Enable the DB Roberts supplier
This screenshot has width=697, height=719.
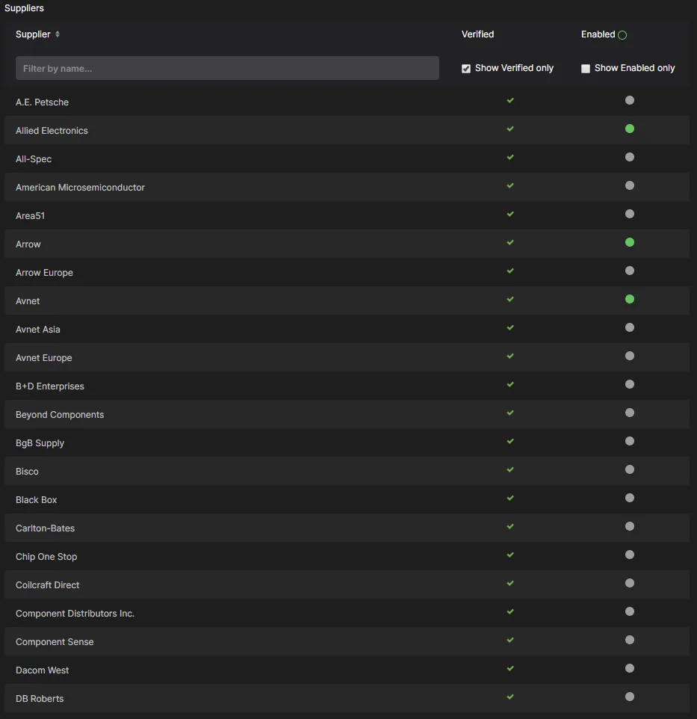click(630, 697)
